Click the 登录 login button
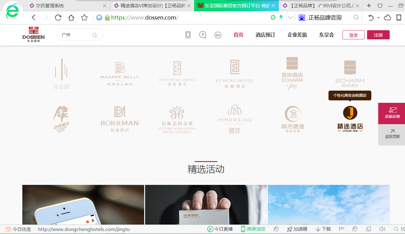Screen dimensions: 405x234 pyautogui.click(x=354, y=35)
